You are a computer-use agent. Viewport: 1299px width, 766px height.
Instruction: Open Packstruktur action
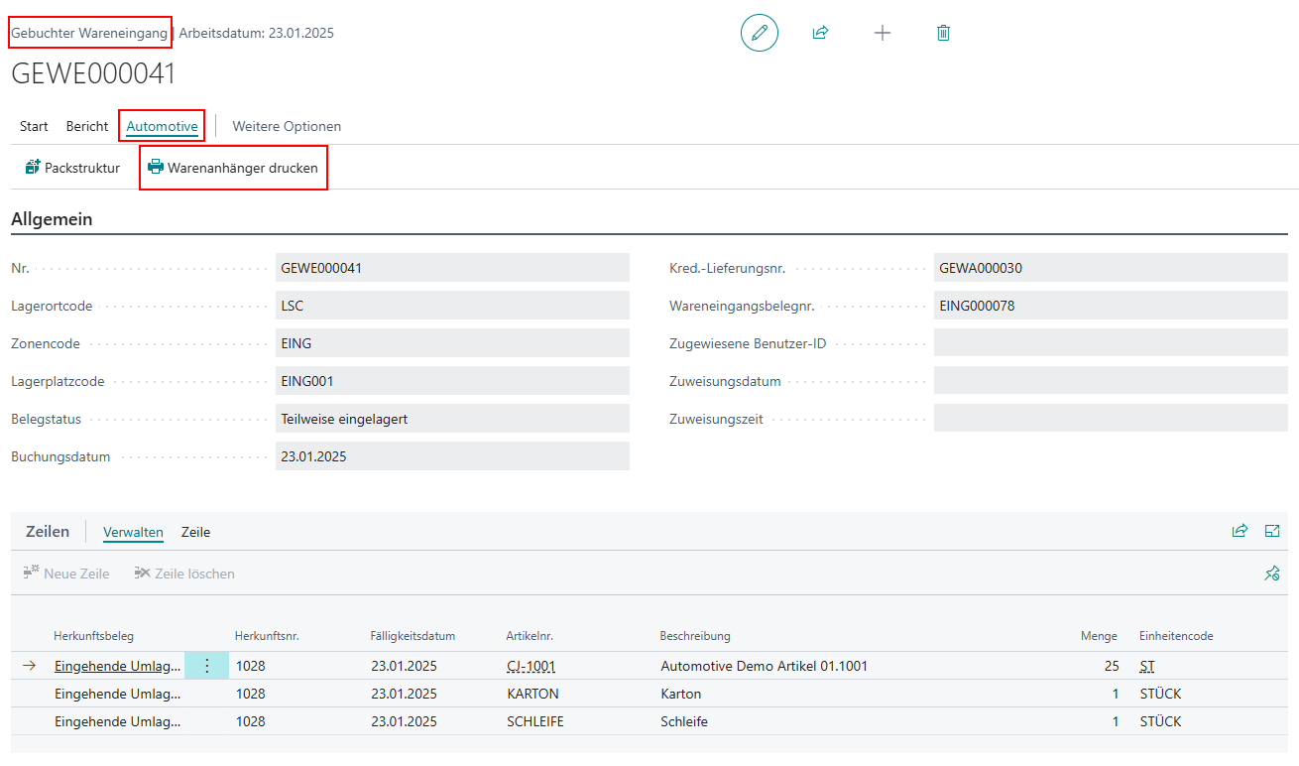pyautogui.click(x=72, y=168)
